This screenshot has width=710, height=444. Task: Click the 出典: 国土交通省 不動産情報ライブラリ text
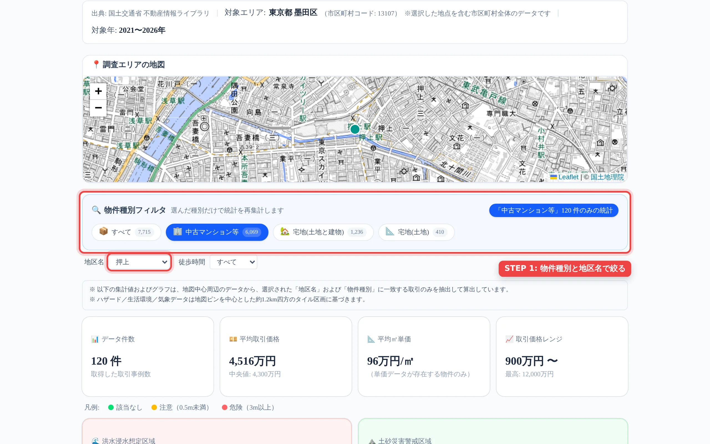click(150, 13)
